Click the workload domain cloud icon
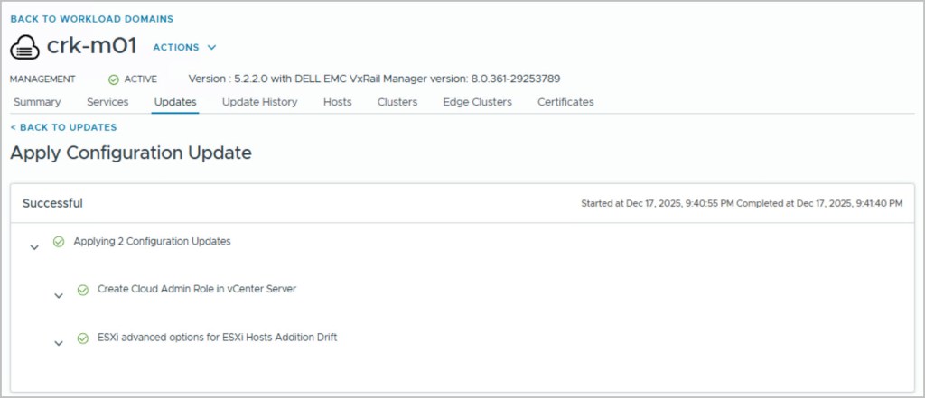The height and width of the screenshot is (398, 925). [x=25, y=47]
